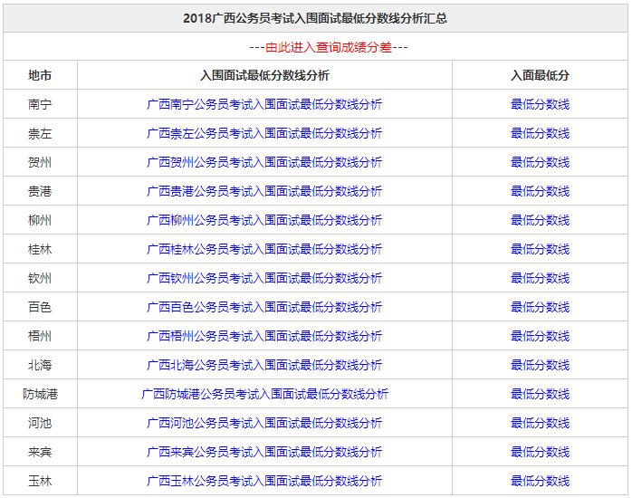Open 广西玉林公务员考试入围面试最低分数线分析 link

tap(264, 481)
